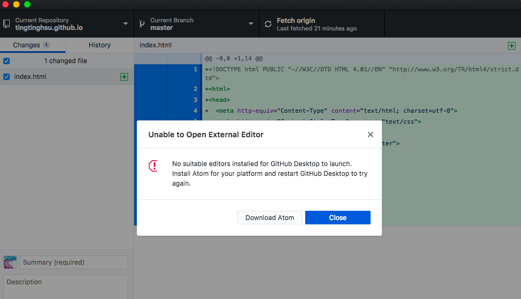Click the index.html file name above the diff
521x299 pixels.
coord(155,45)
